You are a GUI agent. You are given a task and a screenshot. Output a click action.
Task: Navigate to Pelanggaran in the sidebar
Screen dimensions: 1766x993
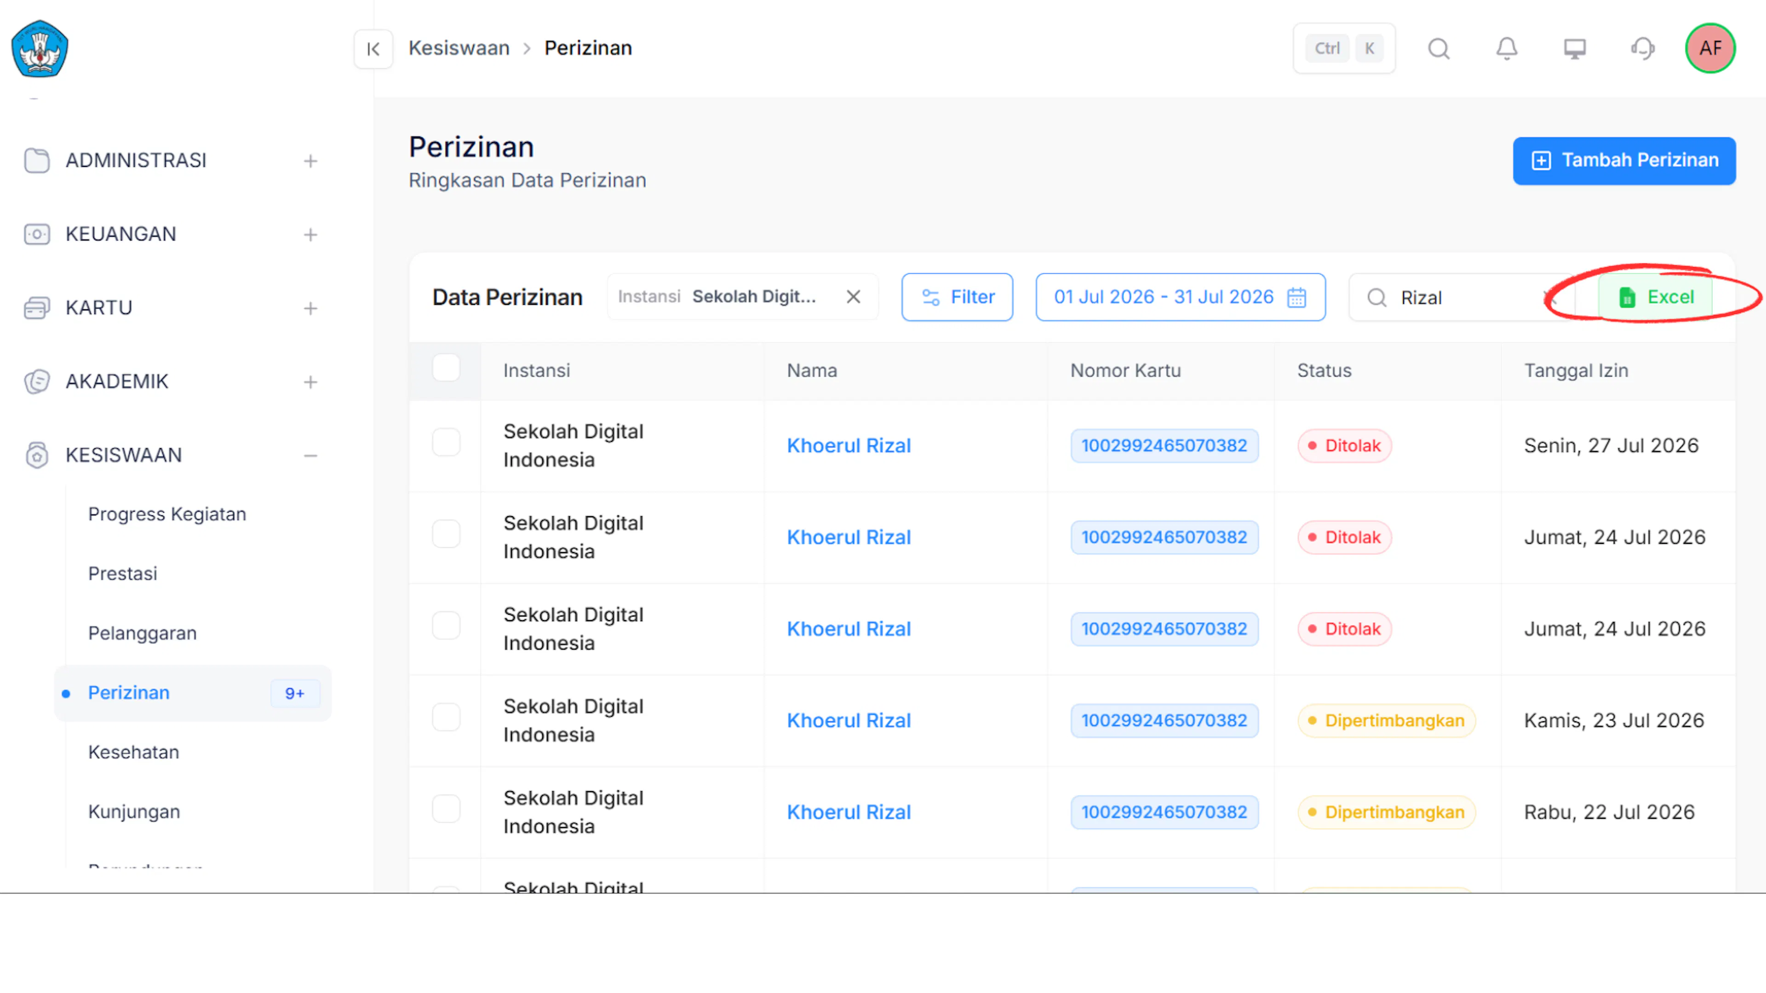(143, 633)
